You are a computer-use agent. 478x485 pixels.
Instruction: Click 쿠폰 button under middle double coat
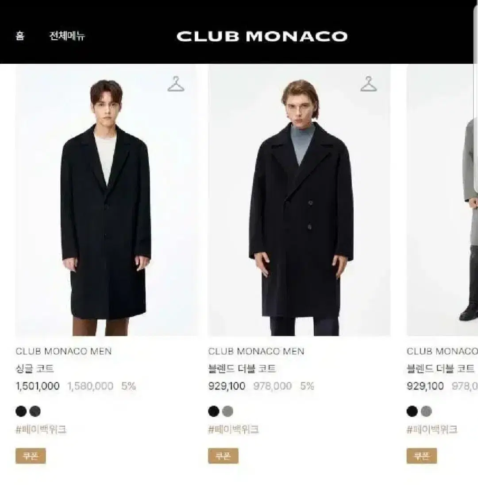click(223, 456)
